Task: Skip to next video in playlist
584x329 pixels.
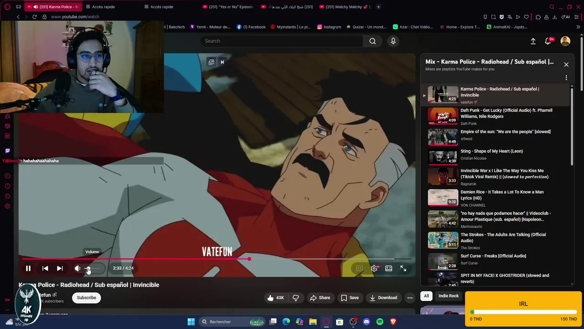Action: tap(60, 268)
